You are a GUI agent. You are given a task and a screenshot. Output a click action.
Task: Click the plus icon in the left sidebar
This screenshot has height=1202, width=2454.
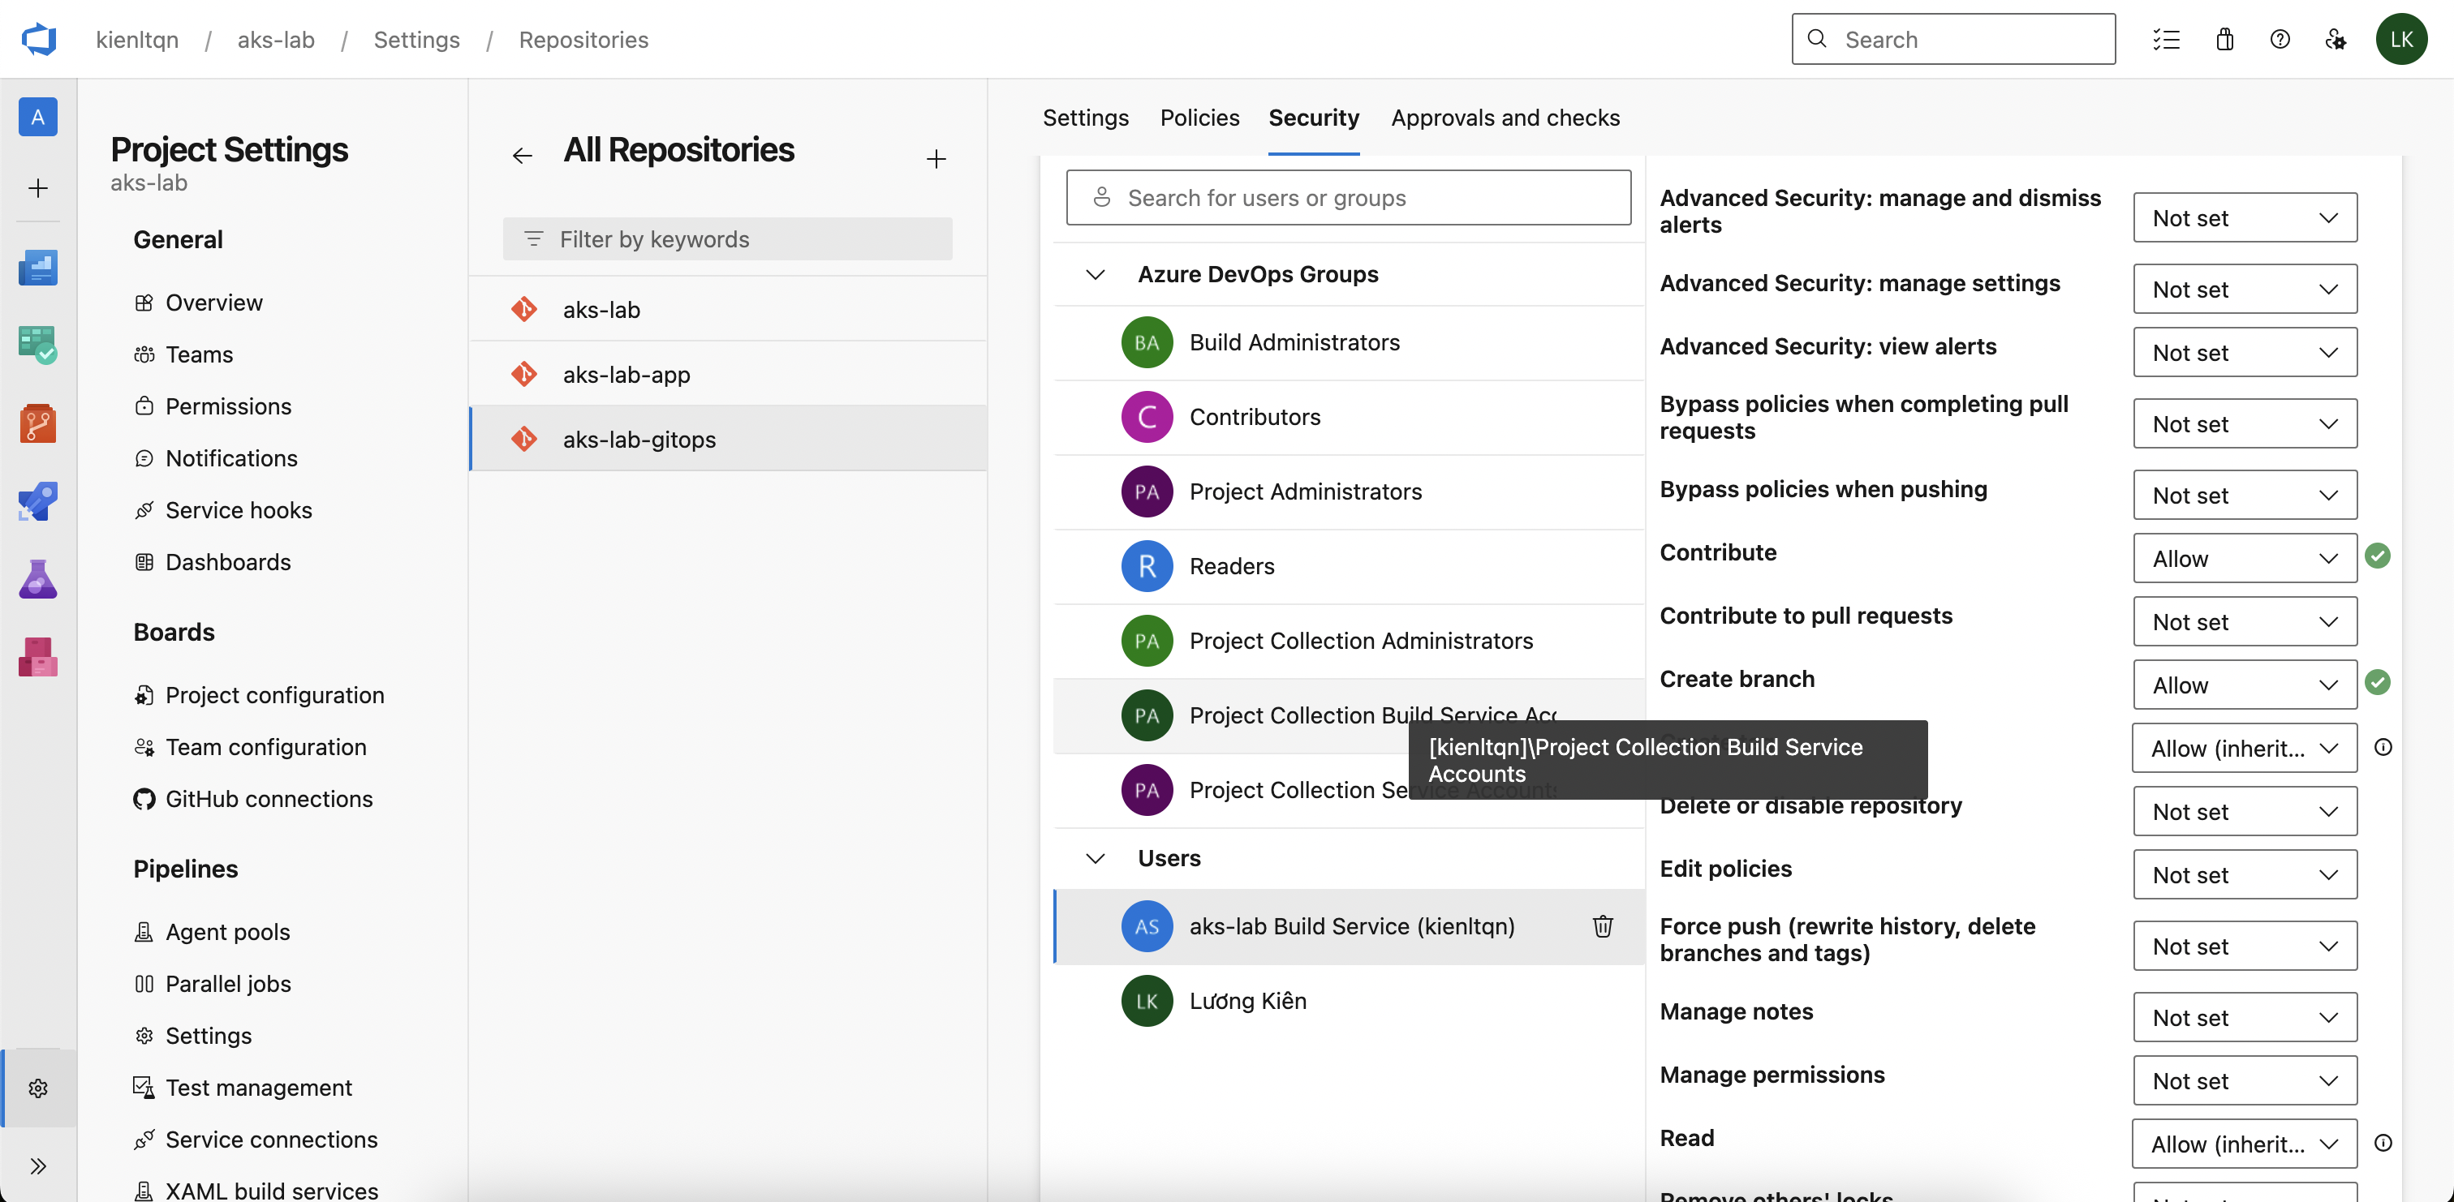coord(38,187)
